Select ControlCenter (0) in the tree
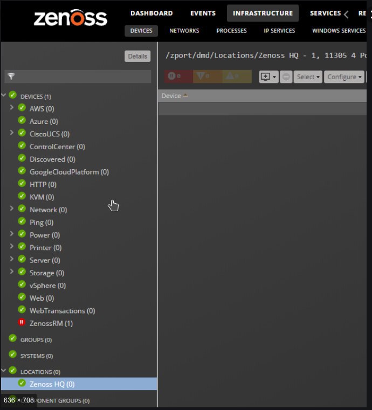Viewport: 372px width, 410px height. (x=57, y=147)
